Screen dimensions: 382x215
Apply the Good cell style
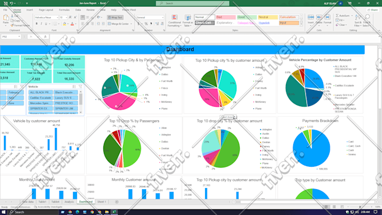click(x=247, y=17)
